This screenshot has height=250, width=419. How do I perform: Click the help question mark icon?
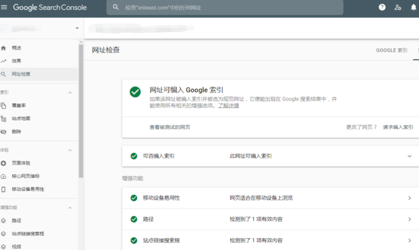382,7
